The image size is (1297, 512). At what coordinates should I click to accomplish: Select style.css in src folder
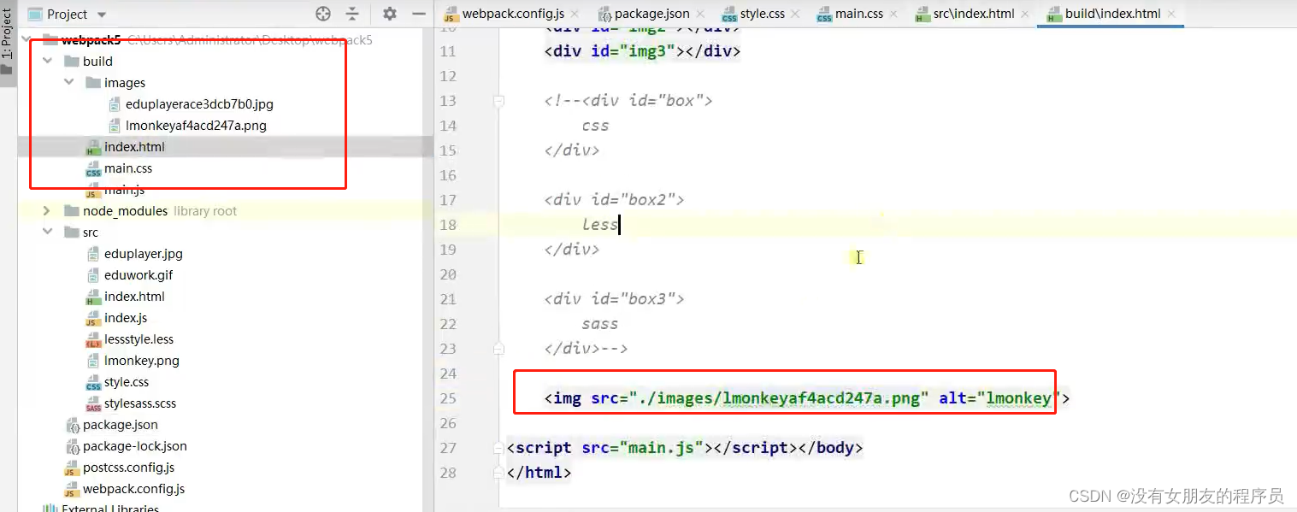tap(127, 382)
